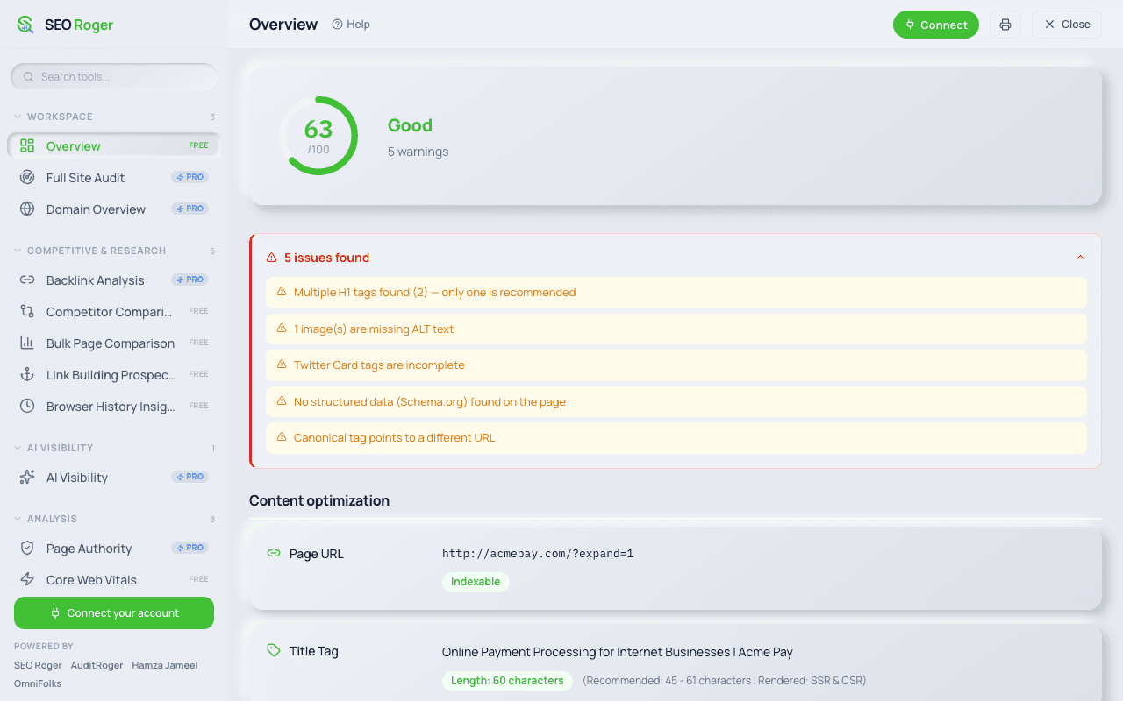Screen dimensions: 1123x701
Task: Click the Competitor Comparison icon
Action: coord(27,312)
